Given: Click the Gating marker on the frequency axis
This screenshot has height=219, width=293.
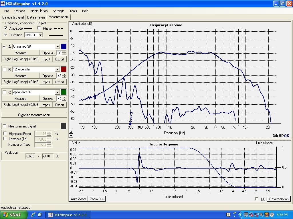Looking at the screenshot, I should click(x=131, y=118).
